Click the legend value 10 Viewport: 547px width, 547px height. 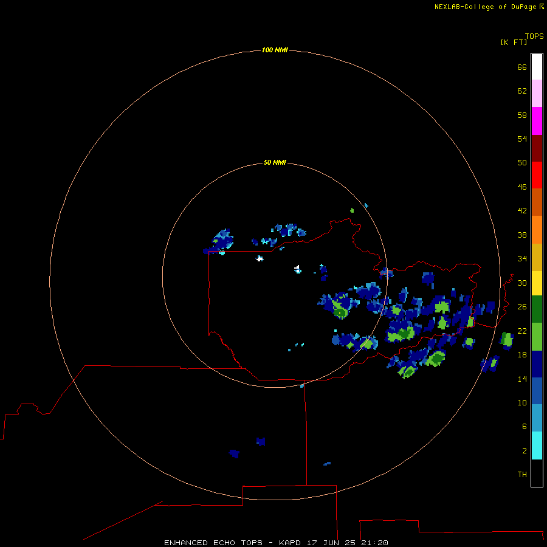tap(522, 403)
